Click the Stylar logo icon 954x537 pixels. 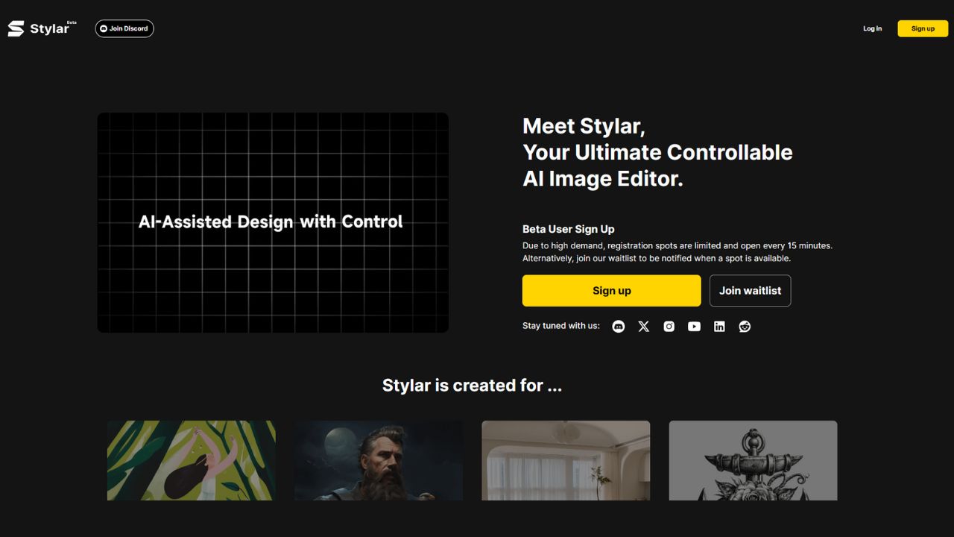[16, 28]
